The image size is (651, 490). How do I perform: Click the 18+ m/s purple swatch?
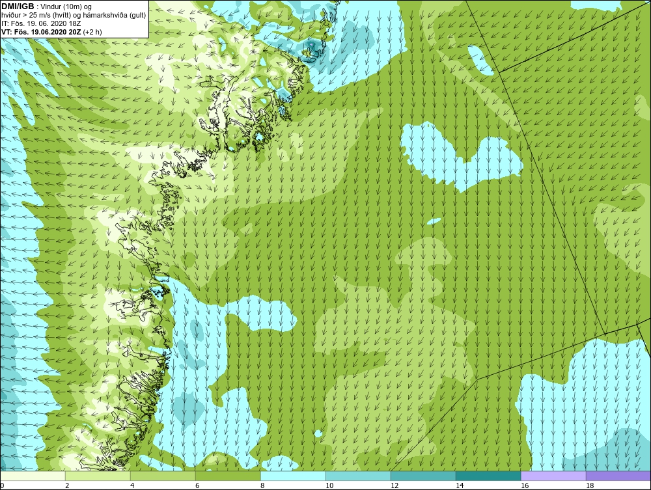[618, 476]
